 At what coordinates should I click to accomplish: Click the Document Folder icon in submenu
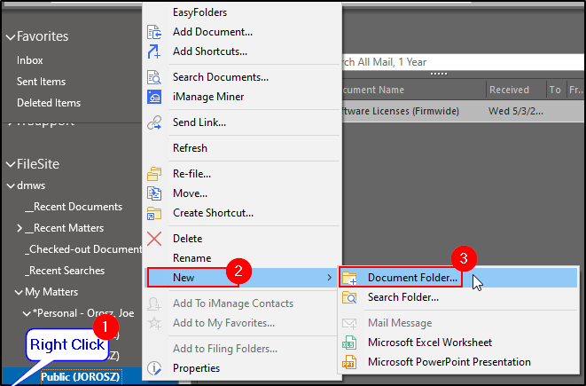[x=349, y=278]
